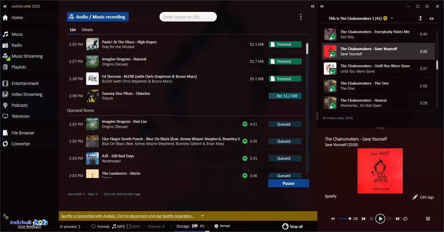Mute the player volume speaker icon
Image resolution: width=444 pixels, height=232 pixels.
[x=333, y=219]
